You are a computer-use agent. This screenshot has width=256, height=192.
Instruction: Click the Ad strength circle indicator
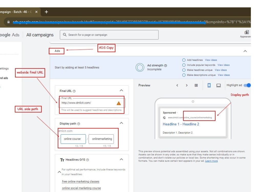tap(140, 67)
